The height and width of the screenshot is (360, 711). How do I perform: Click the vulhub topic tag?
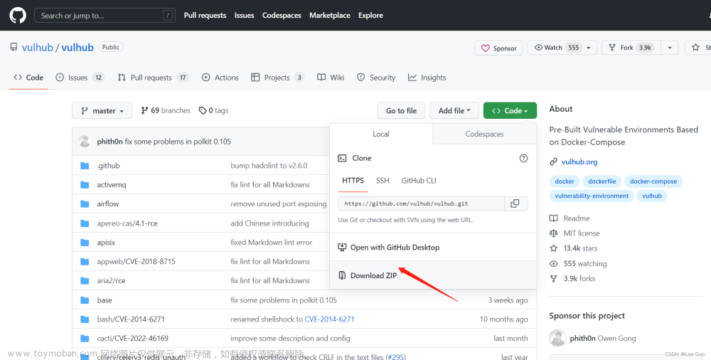tap(651, 196)
